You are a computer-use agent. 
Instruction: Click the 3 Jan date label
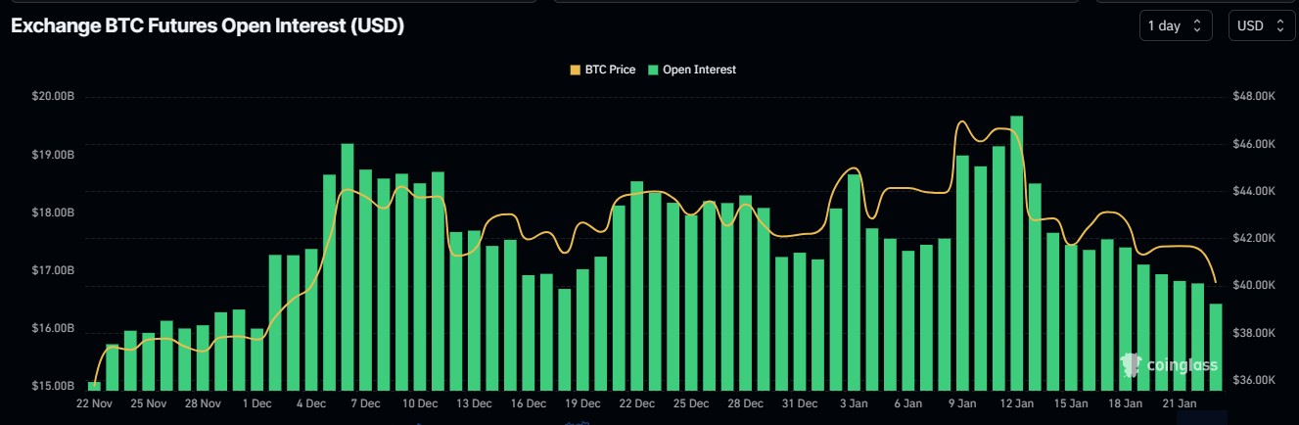(854, 403)
